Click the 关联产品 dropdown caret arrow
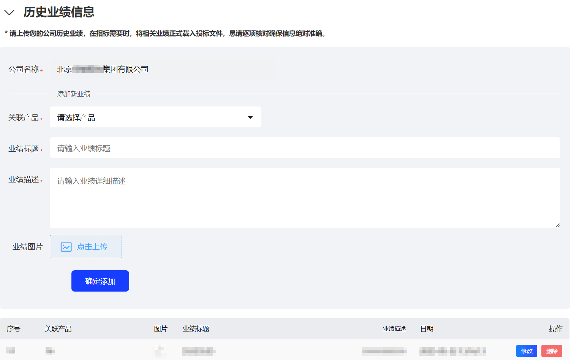The width and height of the screenshot is (571, 360). (250, 117)
